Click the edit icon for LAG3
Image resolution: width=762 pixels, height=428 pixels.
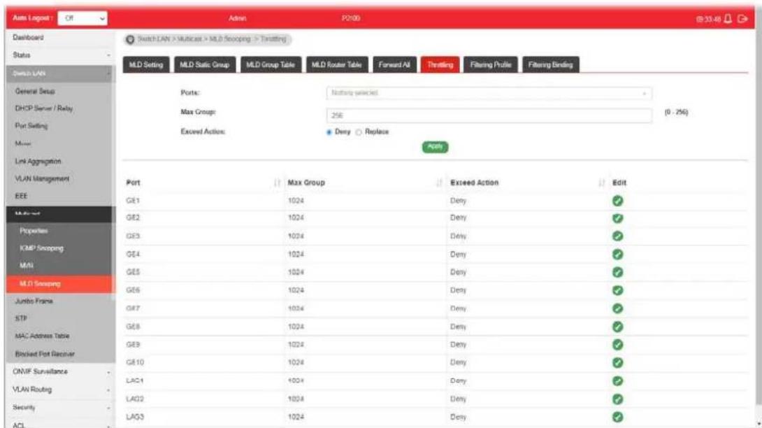coord(618,417)
